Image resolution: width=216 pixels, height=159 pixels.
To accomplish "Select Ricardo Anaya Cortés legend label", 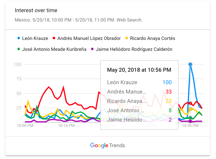I will (x=153, y=38).
